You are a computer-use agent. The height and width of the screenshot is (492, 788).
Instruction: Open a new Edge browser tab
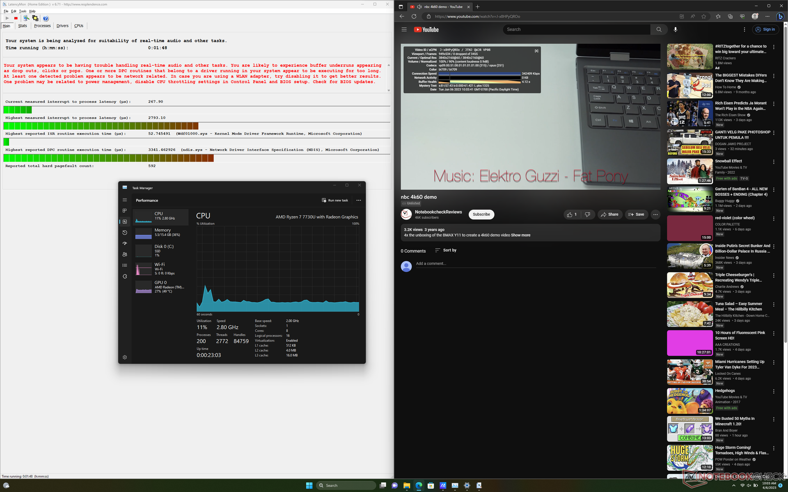[477, 7]
